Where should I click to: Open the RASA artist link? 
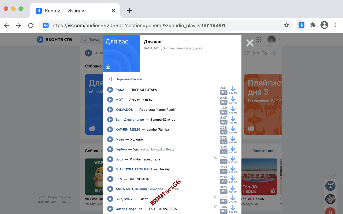click(x=120, y=90)
